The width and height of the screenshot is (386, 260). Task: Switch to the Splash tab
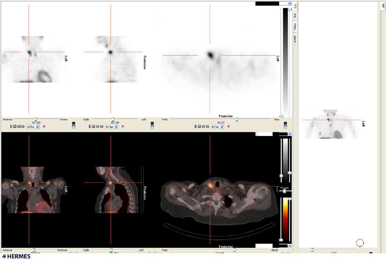tap(295, 39)
